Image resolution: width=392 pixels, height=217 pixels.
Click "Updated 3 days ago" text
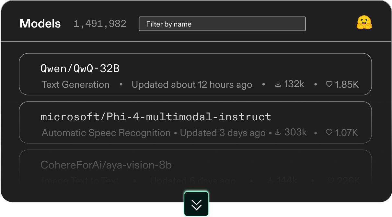pyautogui.click(x=223, y=133)
